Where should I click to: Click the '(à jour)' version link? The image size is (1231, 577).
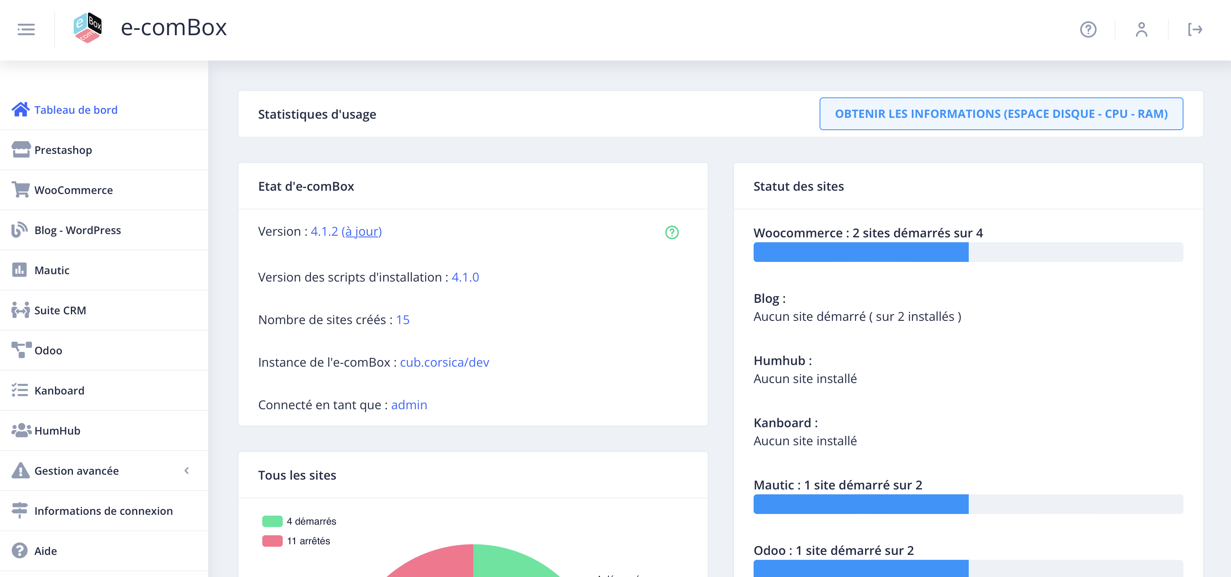[x=361, y=232]
